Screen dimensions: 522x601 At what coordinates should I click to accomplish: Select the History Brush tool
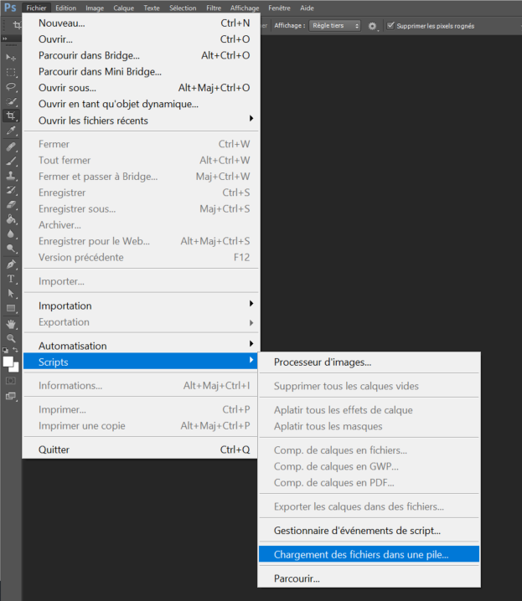tap(11, 190)
